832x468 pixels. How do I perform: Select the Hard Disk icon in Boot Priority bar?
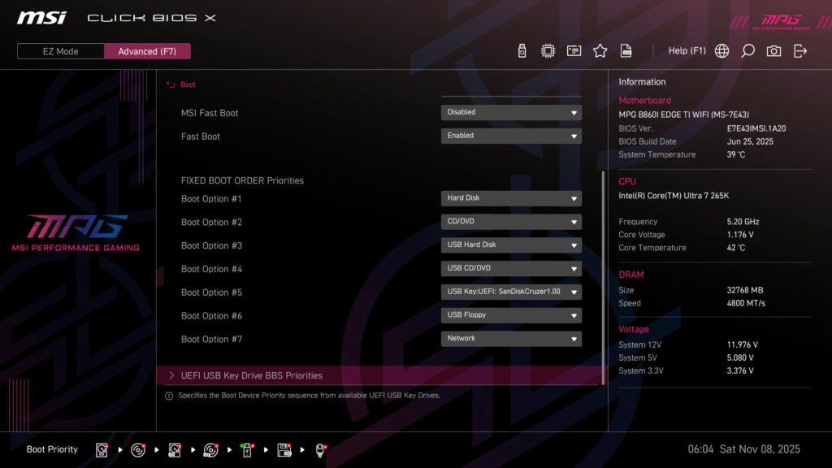(101, 448)
